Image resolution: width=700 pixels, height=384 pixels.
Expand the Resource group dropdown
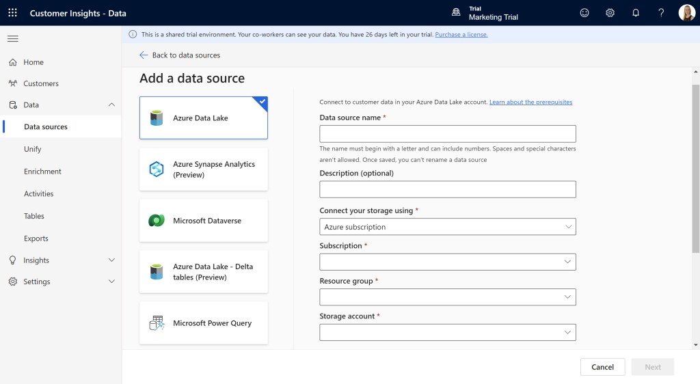click(x=447, y=297)
